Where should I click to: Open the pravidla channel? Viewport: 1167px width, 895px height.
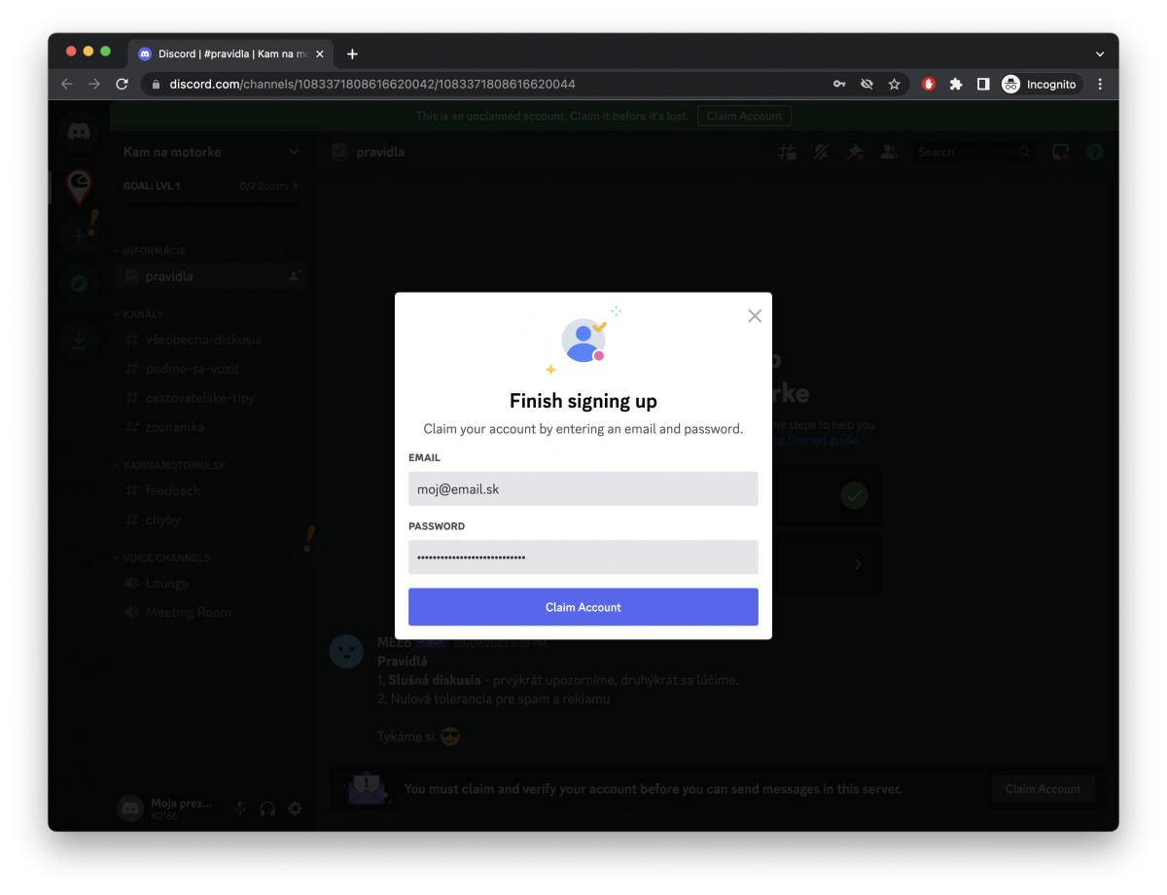coord(211,276)
